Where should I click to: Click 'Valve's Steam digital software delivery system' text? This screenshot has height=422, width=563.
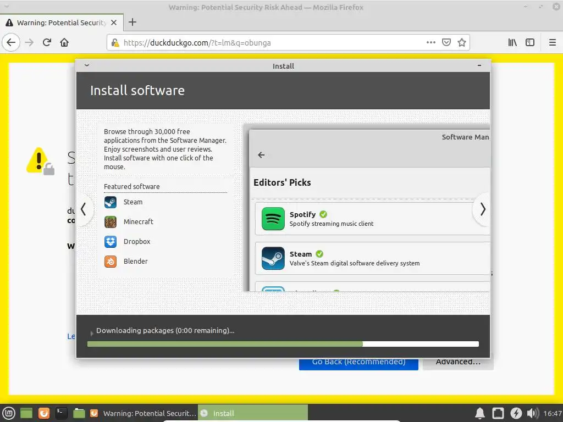point(355,263)
